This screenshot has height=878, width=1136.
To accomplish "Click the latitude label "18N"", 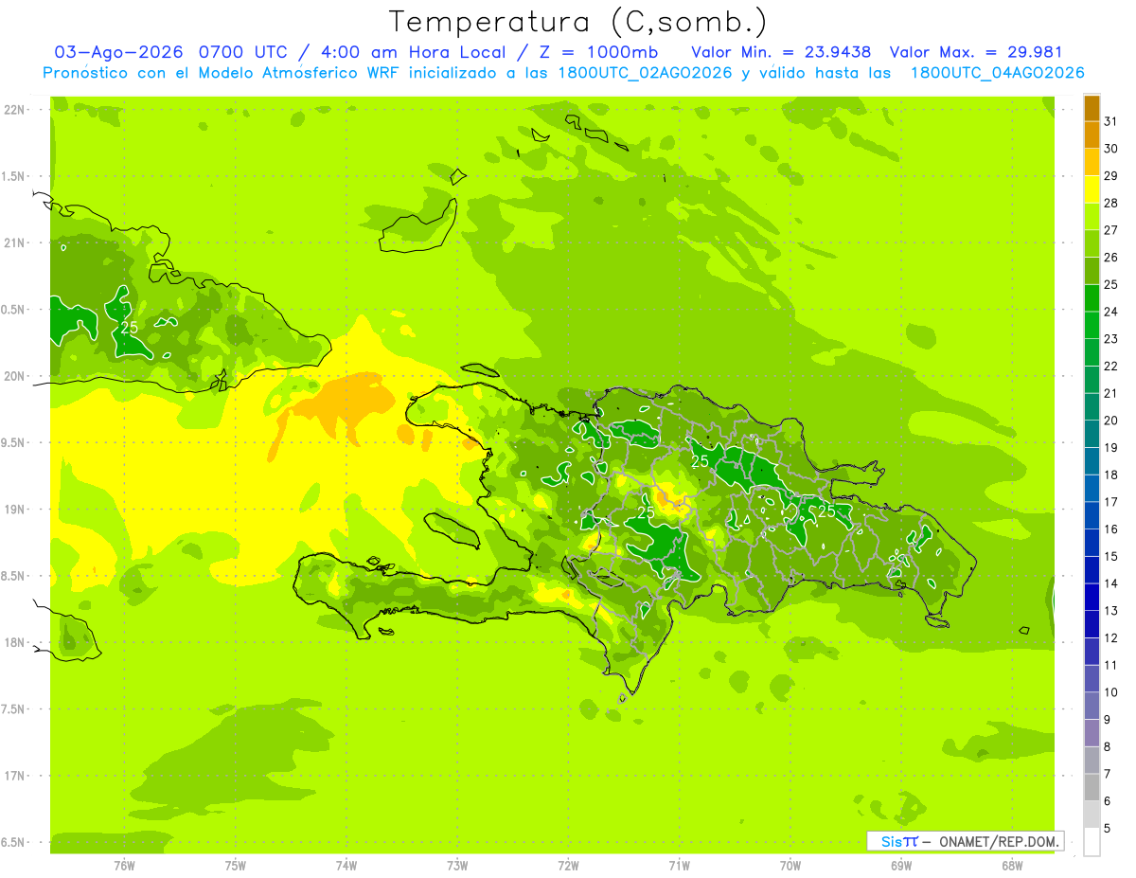I will click(x=13, y=642).
